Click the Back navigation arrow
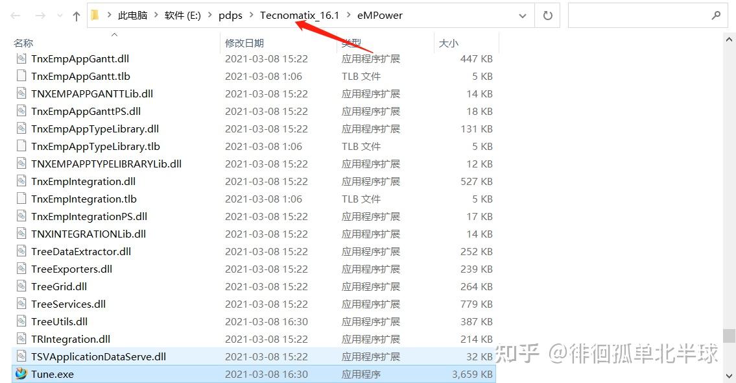The height and width of the screenshot is (383, 736). click(x=16, y=16)
